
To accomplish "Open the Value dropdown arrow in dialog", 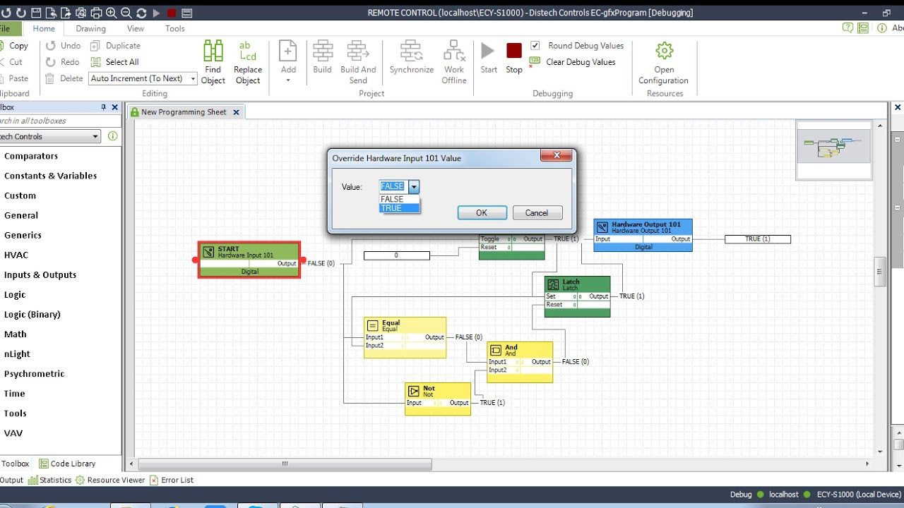I will coord(414,187).
